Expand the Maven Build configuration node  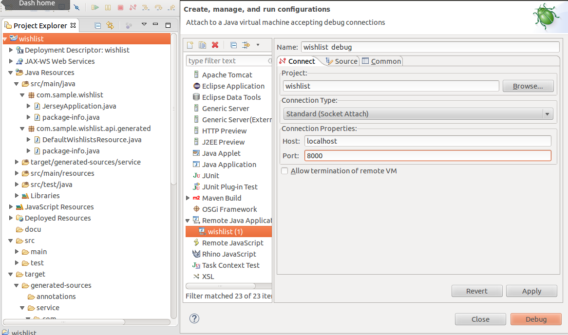coord(188,198)
